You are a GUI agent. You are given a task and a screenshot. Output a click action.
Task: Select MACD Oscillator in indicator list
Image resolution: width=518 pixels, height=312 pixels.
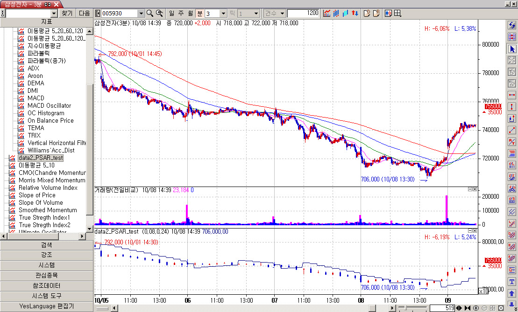pos(49,106)
